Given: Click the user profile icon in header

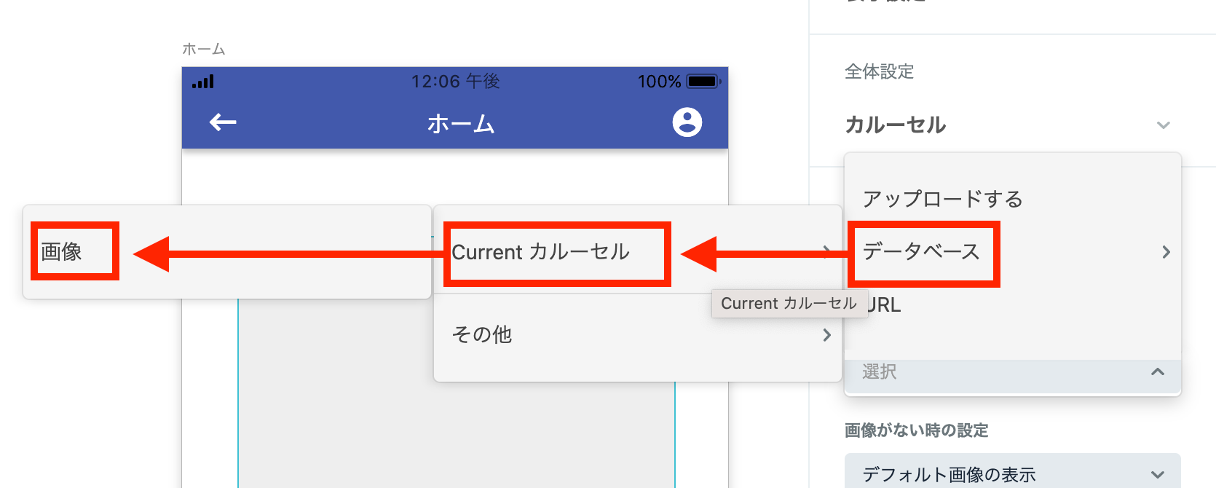Looking at the screenshot, I should (687, 122).
